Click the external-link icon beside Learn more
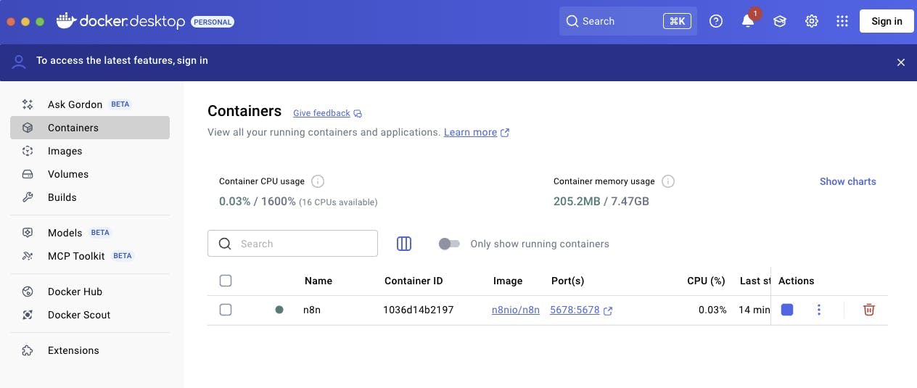The width and height of the screenshot is (917, 388). pyautogui.click(x=505, y=133)
